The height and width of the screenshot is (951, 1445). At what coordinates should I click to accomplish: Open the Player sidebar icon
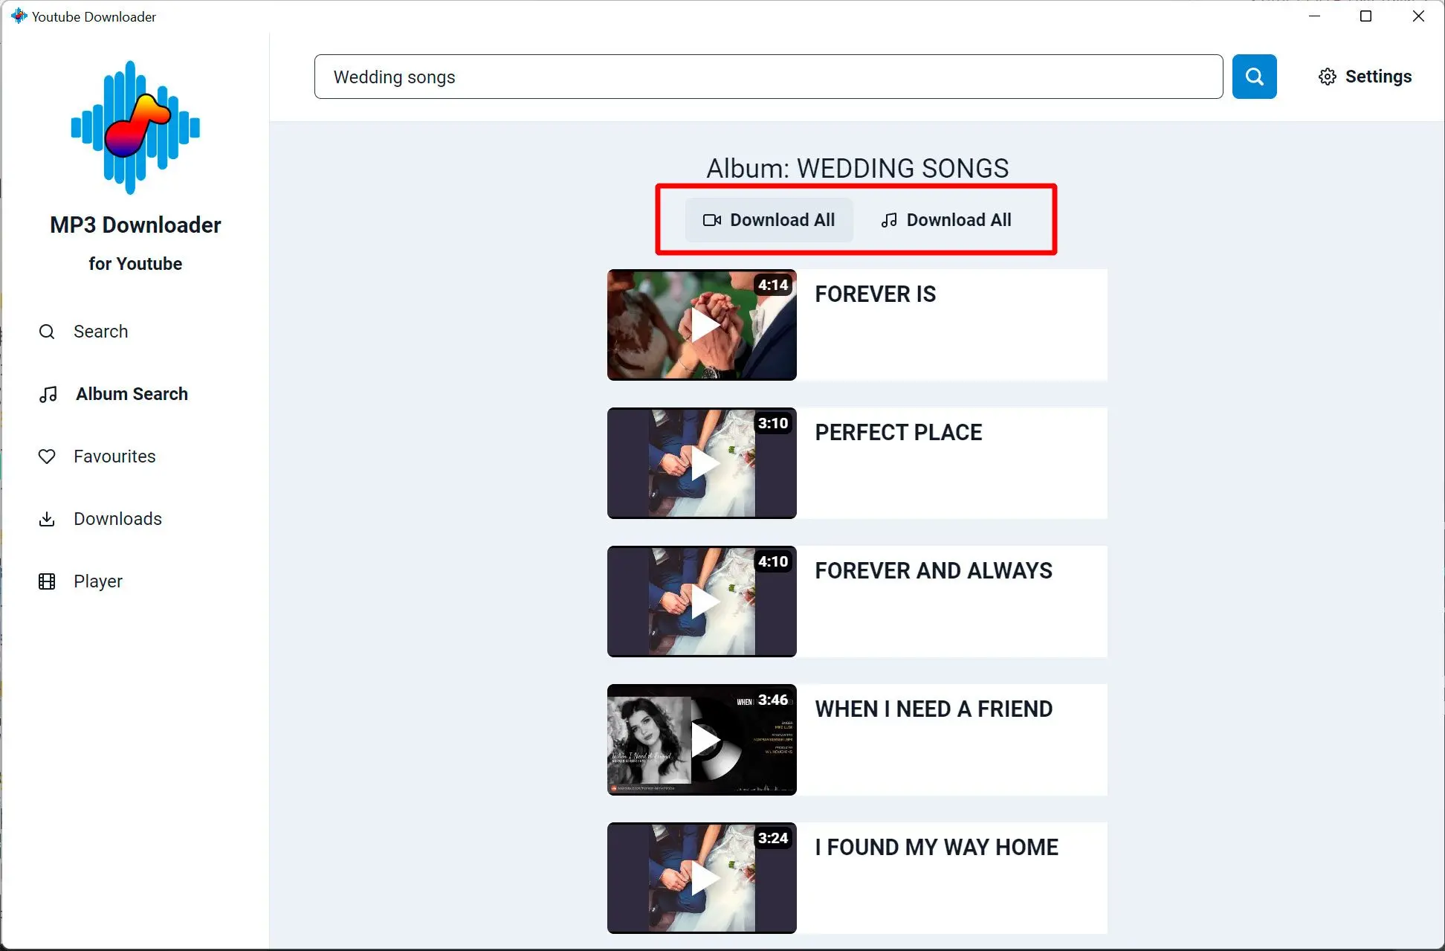coord(48,581)
